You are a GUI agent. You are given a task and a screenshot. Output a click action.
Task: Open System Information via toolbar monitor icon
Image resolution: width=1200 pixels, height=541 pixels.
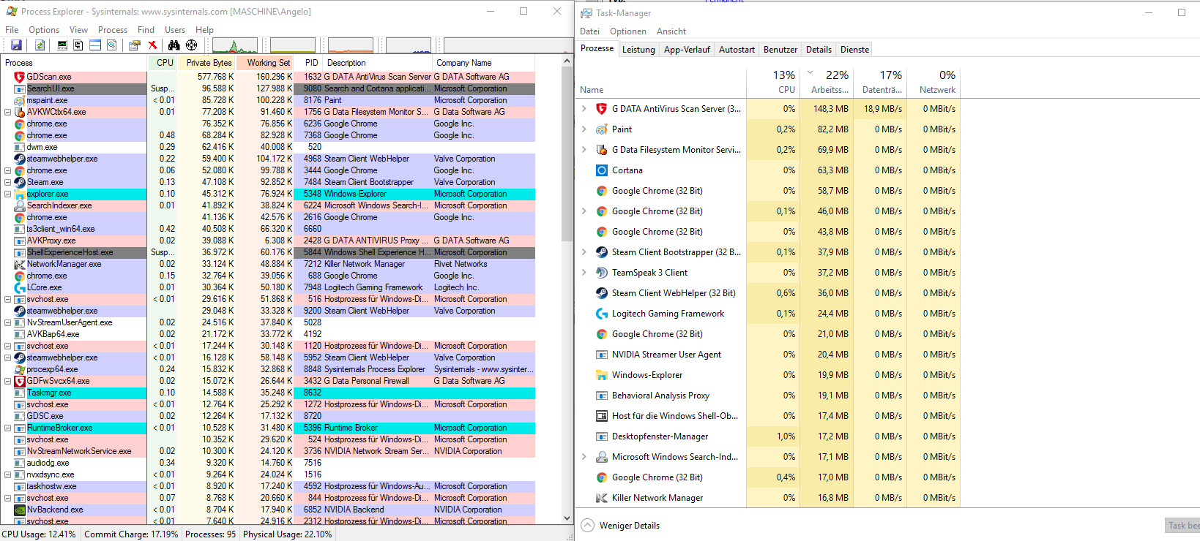(x=62, y=45)
